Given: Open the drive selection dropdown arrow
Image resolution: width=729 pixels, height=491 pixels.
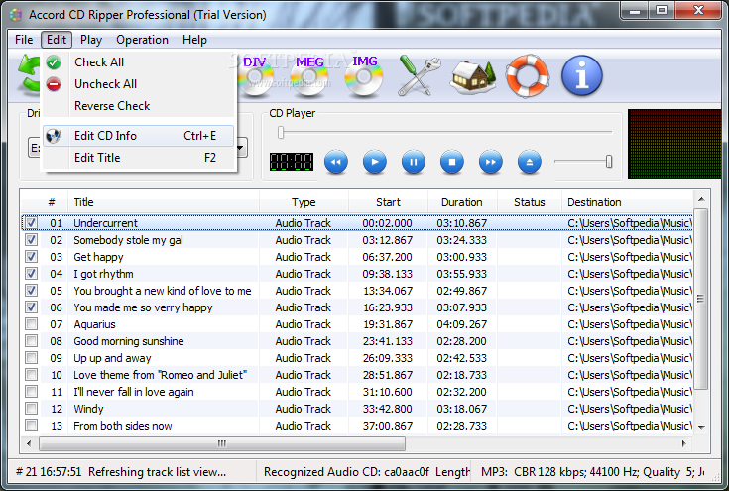Looking at the screenshot, I should (x=241, y=148).
